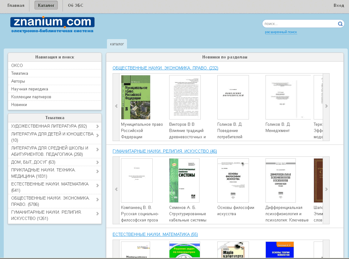This screenshot has width=349, height=259.
Task: Expand ХУДОЖЕСТВЕННАЯ ЛИТЕРАТУРА (592) category arrow
Action: (x=98, y=126)
